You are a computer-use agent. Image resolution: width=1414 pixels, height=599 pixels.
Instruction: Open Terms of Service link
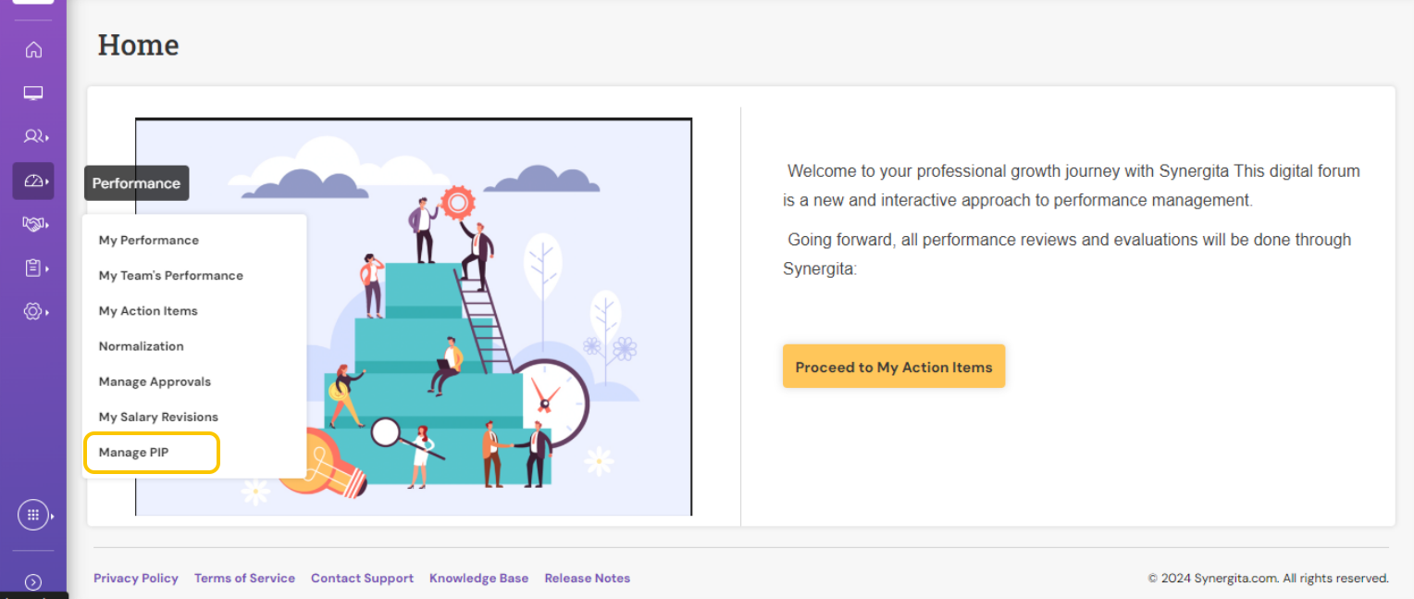pos(244,578)
